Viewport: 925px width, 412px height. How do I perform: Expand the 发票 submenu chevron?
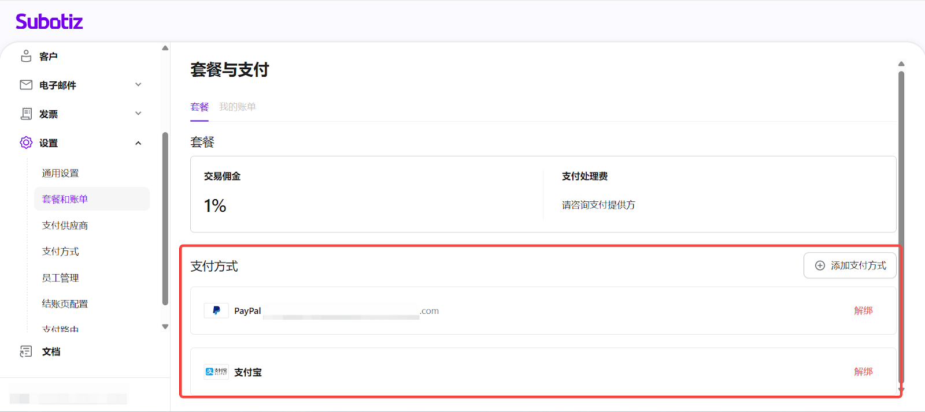[138, 114]
